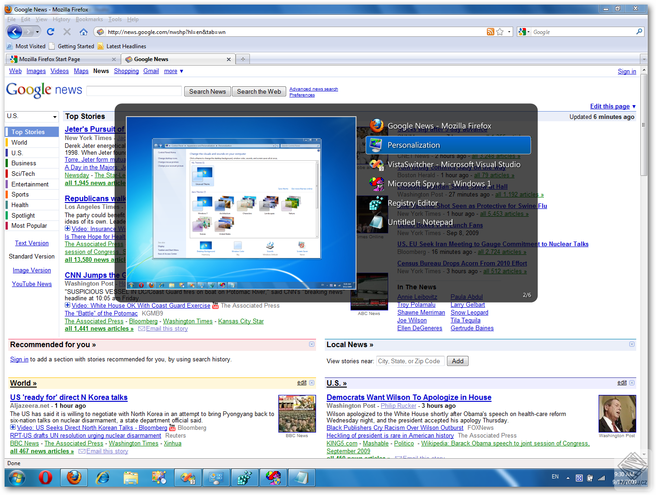The image size is (656, 495).
Task: Open the Advanced news search link
Action: point(314,89)
